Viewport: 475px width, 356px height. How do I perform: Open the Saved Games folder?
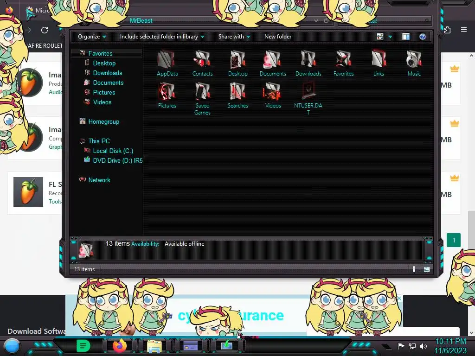pos(202,99)
